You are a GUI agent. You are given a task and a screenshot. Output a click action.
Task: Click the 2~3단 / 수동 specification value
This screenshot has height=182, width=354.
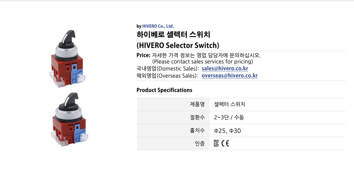click(x=229, y=117)
